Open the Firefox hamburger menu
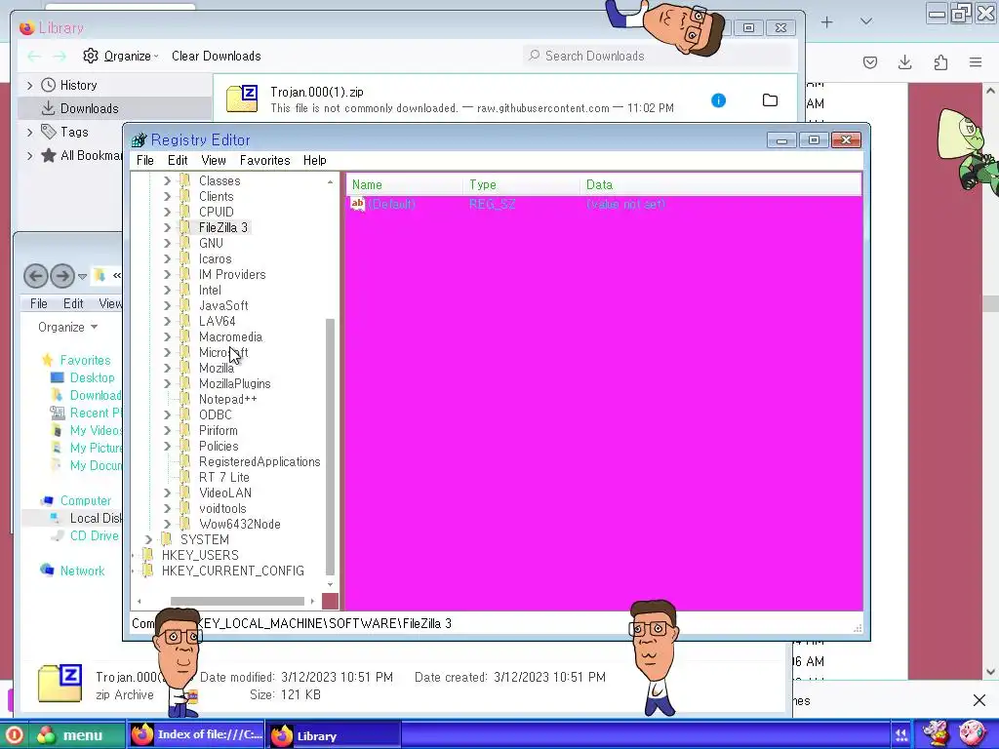The image size is (999, 749). coord(976,61)
